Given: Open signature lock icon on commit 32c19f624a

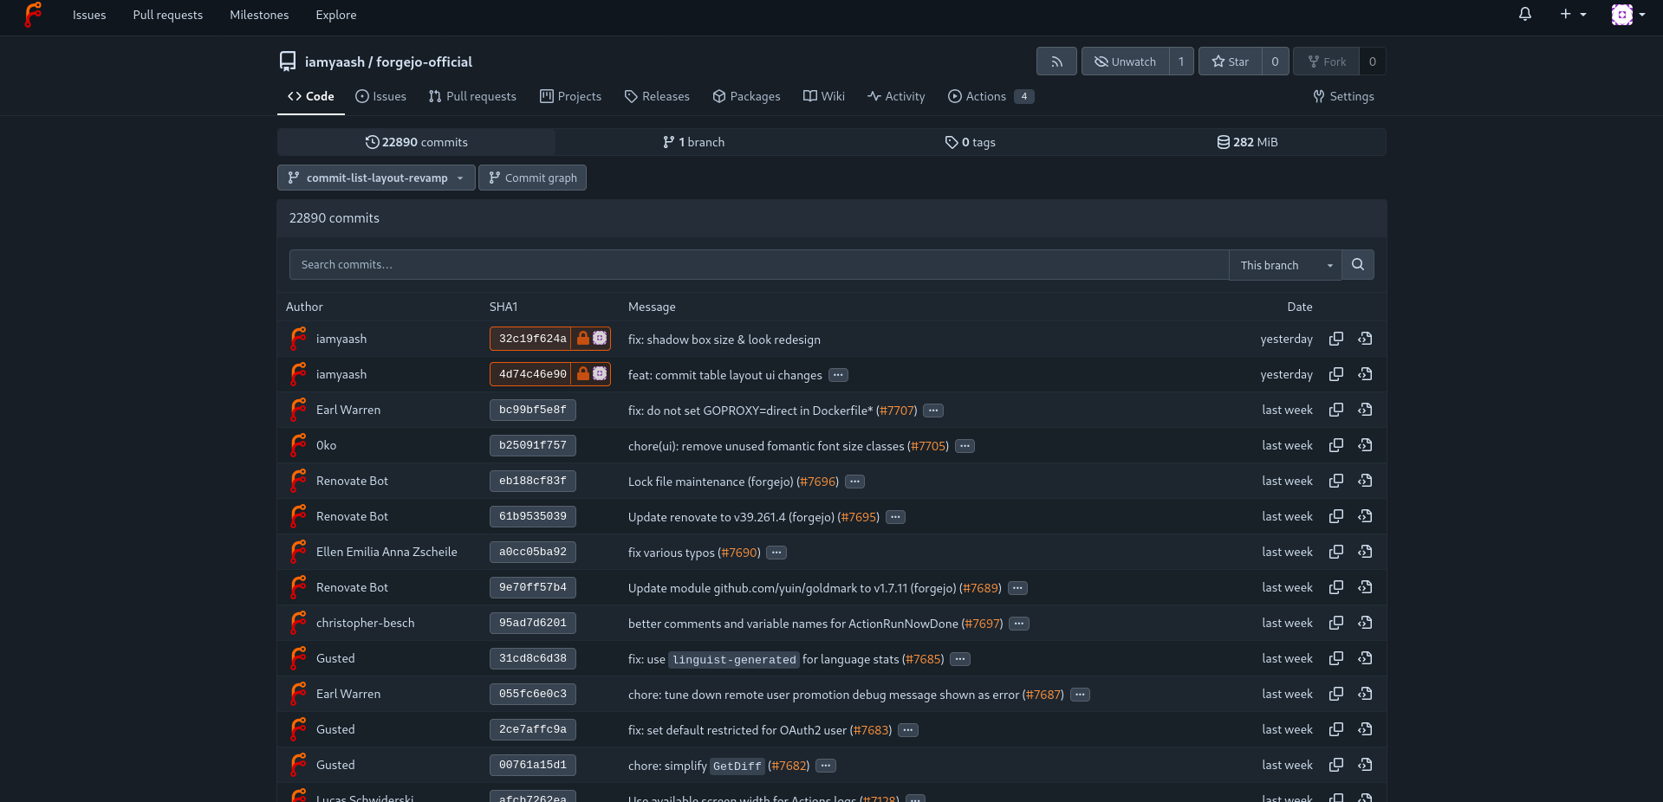Looking at the screenshot, I should click(583, 339).
